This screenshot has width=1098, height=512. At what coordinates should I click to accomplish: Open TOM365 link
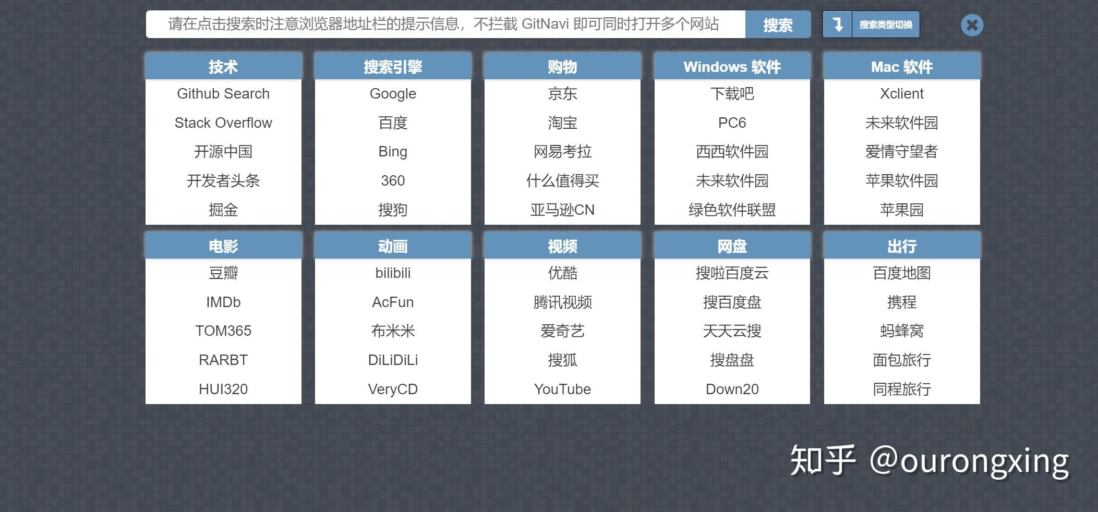click(223, 331)
